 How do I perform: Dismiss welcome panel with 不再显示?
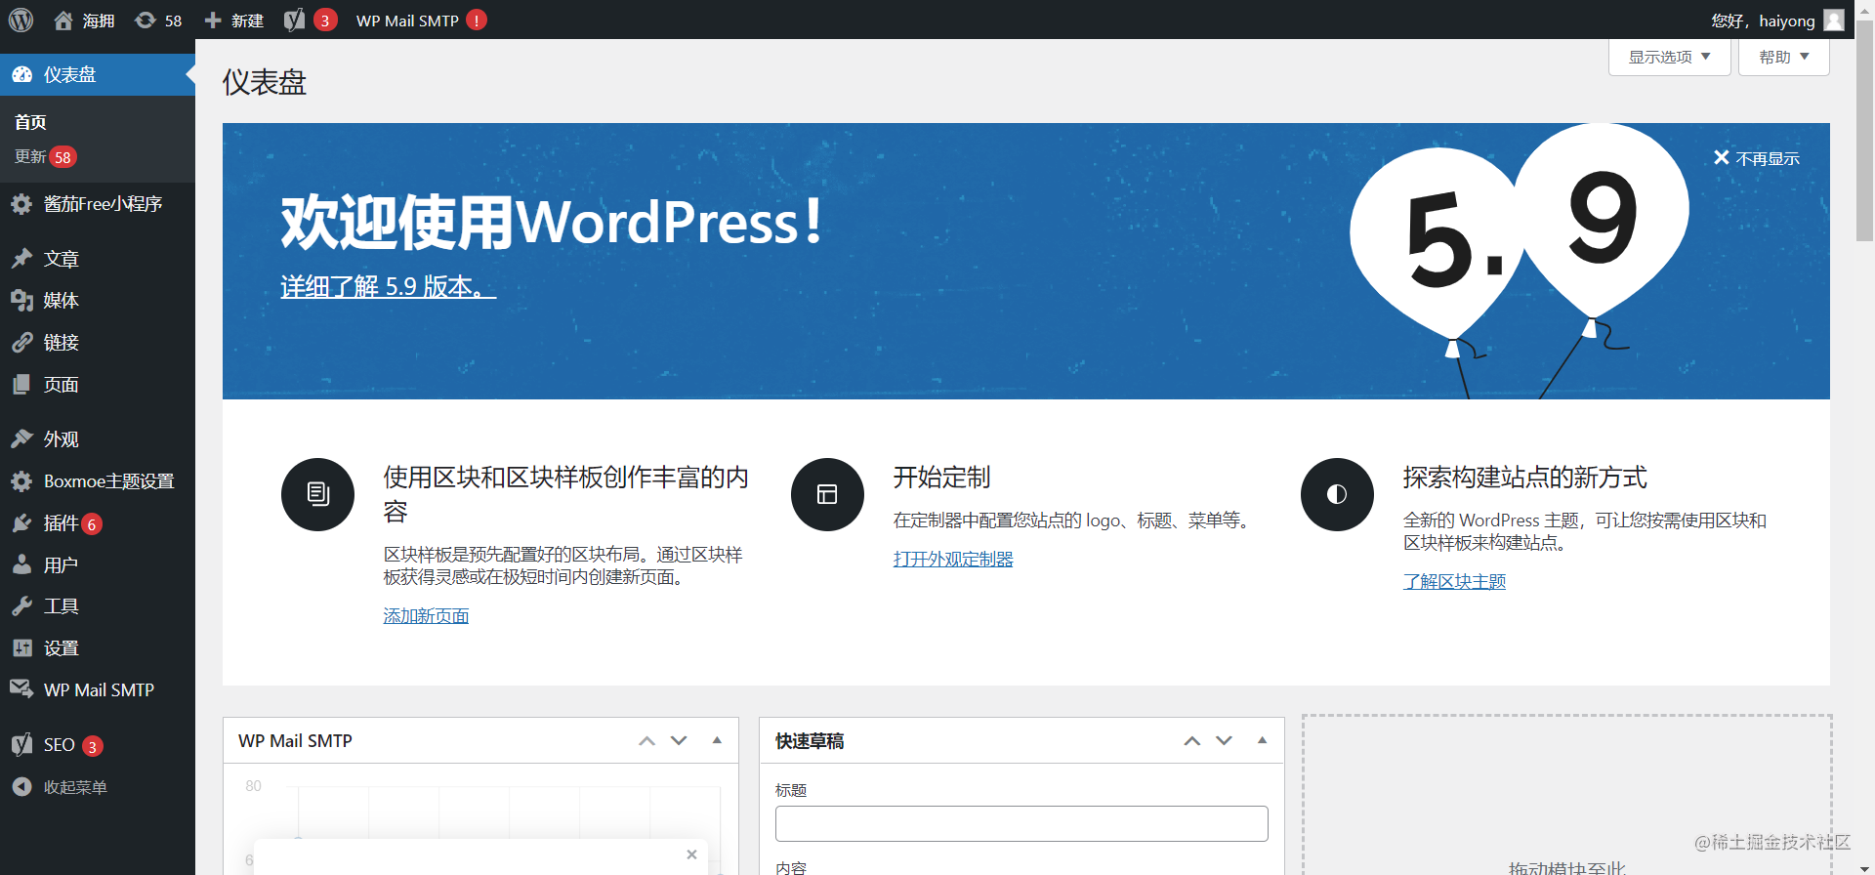1757,158
